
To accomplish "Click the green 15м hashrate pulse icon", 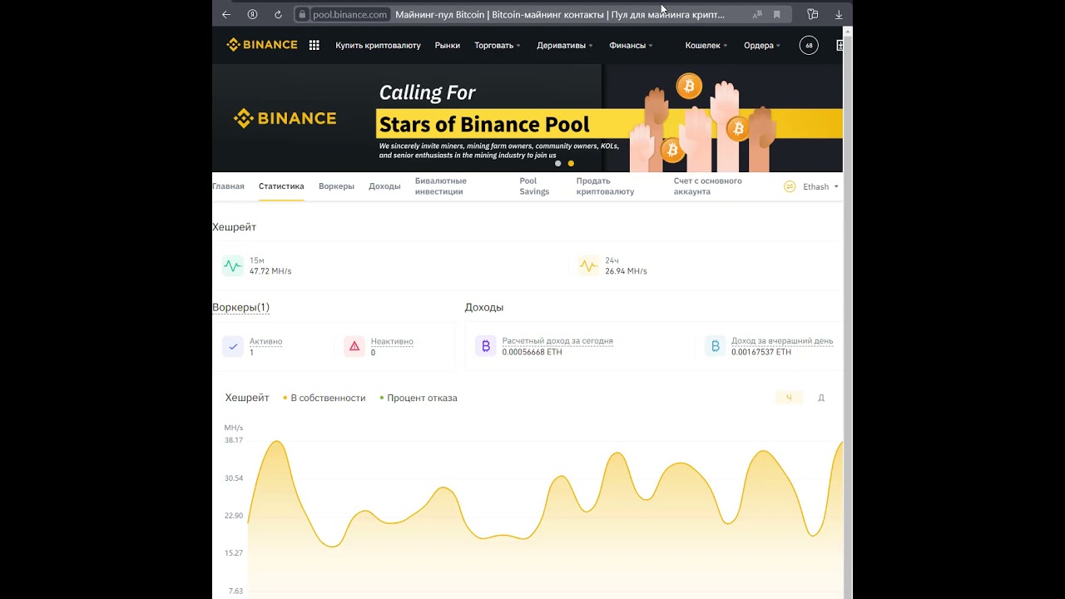I will click(233, 266).
